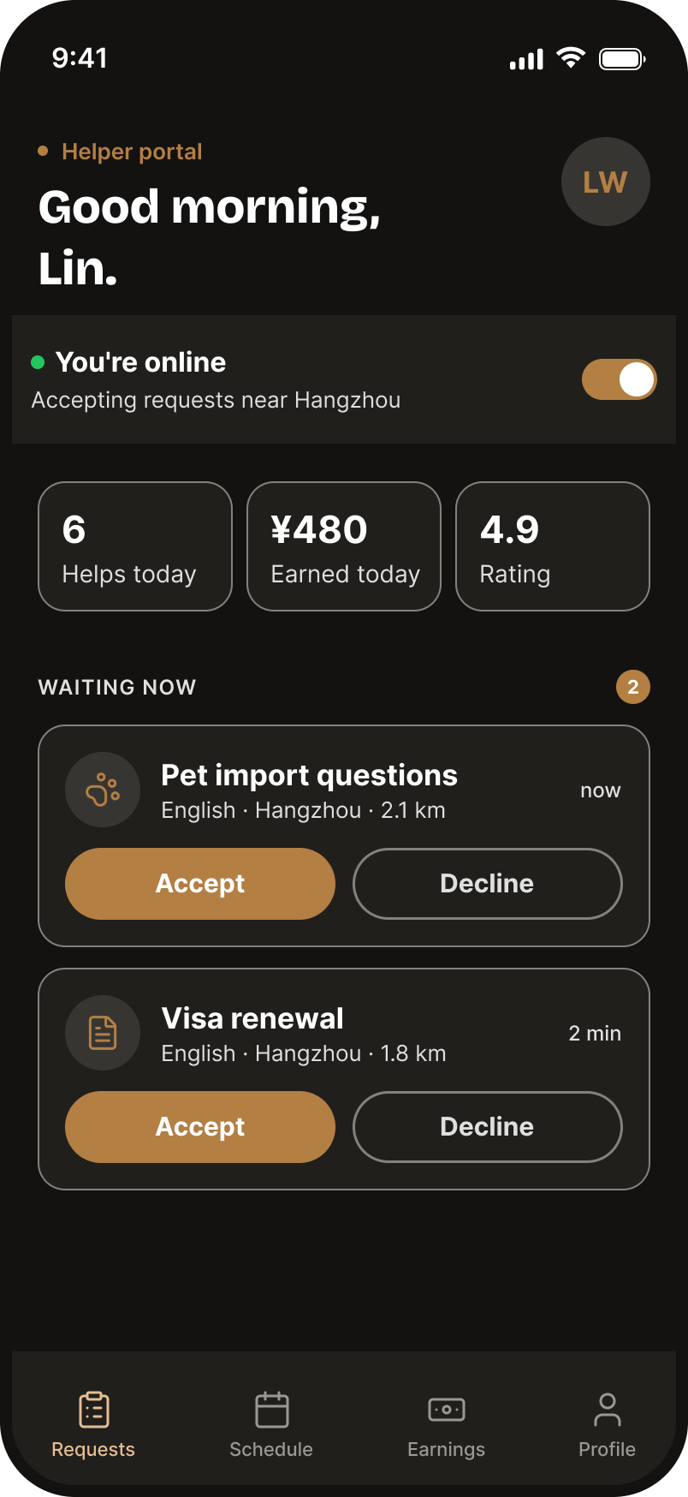
Task: Open the Profile person icon
Action: (x=608, y=1410)
